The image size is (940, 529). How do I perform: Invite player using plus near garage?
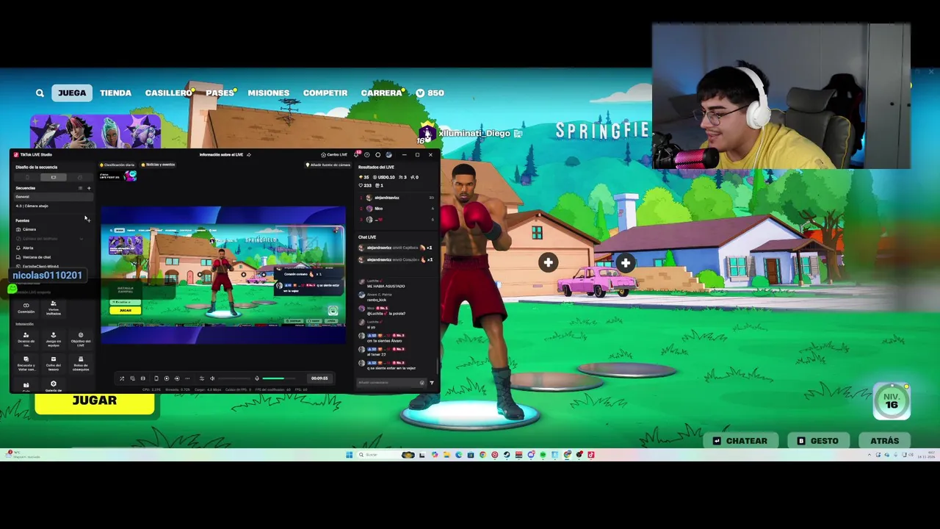tap(548, 262)
